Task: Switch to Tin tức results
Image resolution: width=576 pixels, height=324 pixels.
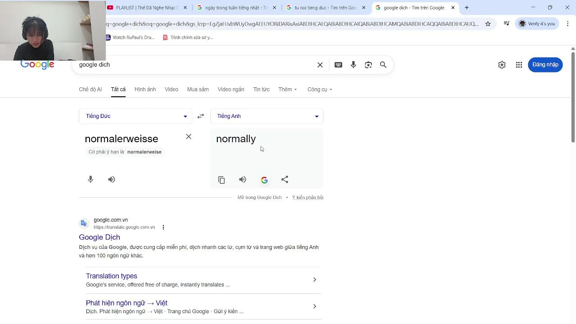Action: [x=261, y=90]
